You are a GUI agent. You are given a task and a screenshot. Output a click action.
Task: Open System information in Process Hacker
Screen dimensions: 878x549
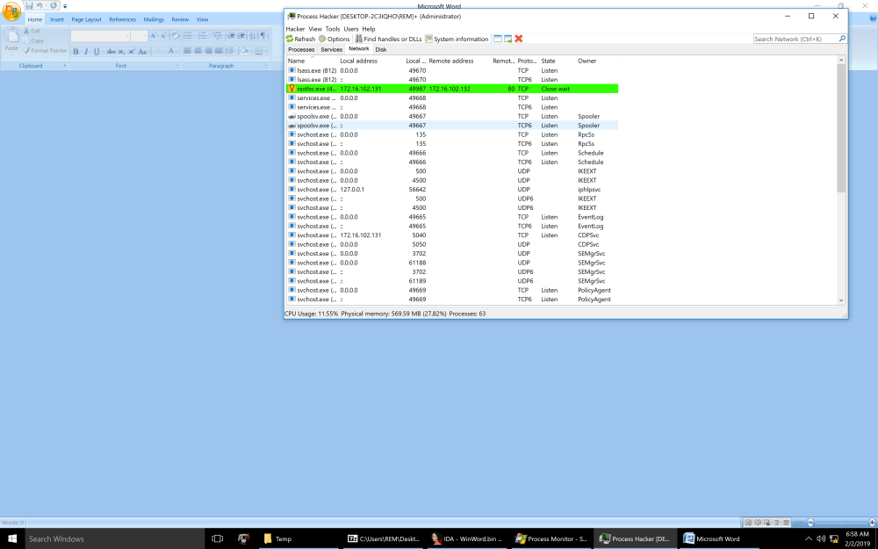[429, 39]
